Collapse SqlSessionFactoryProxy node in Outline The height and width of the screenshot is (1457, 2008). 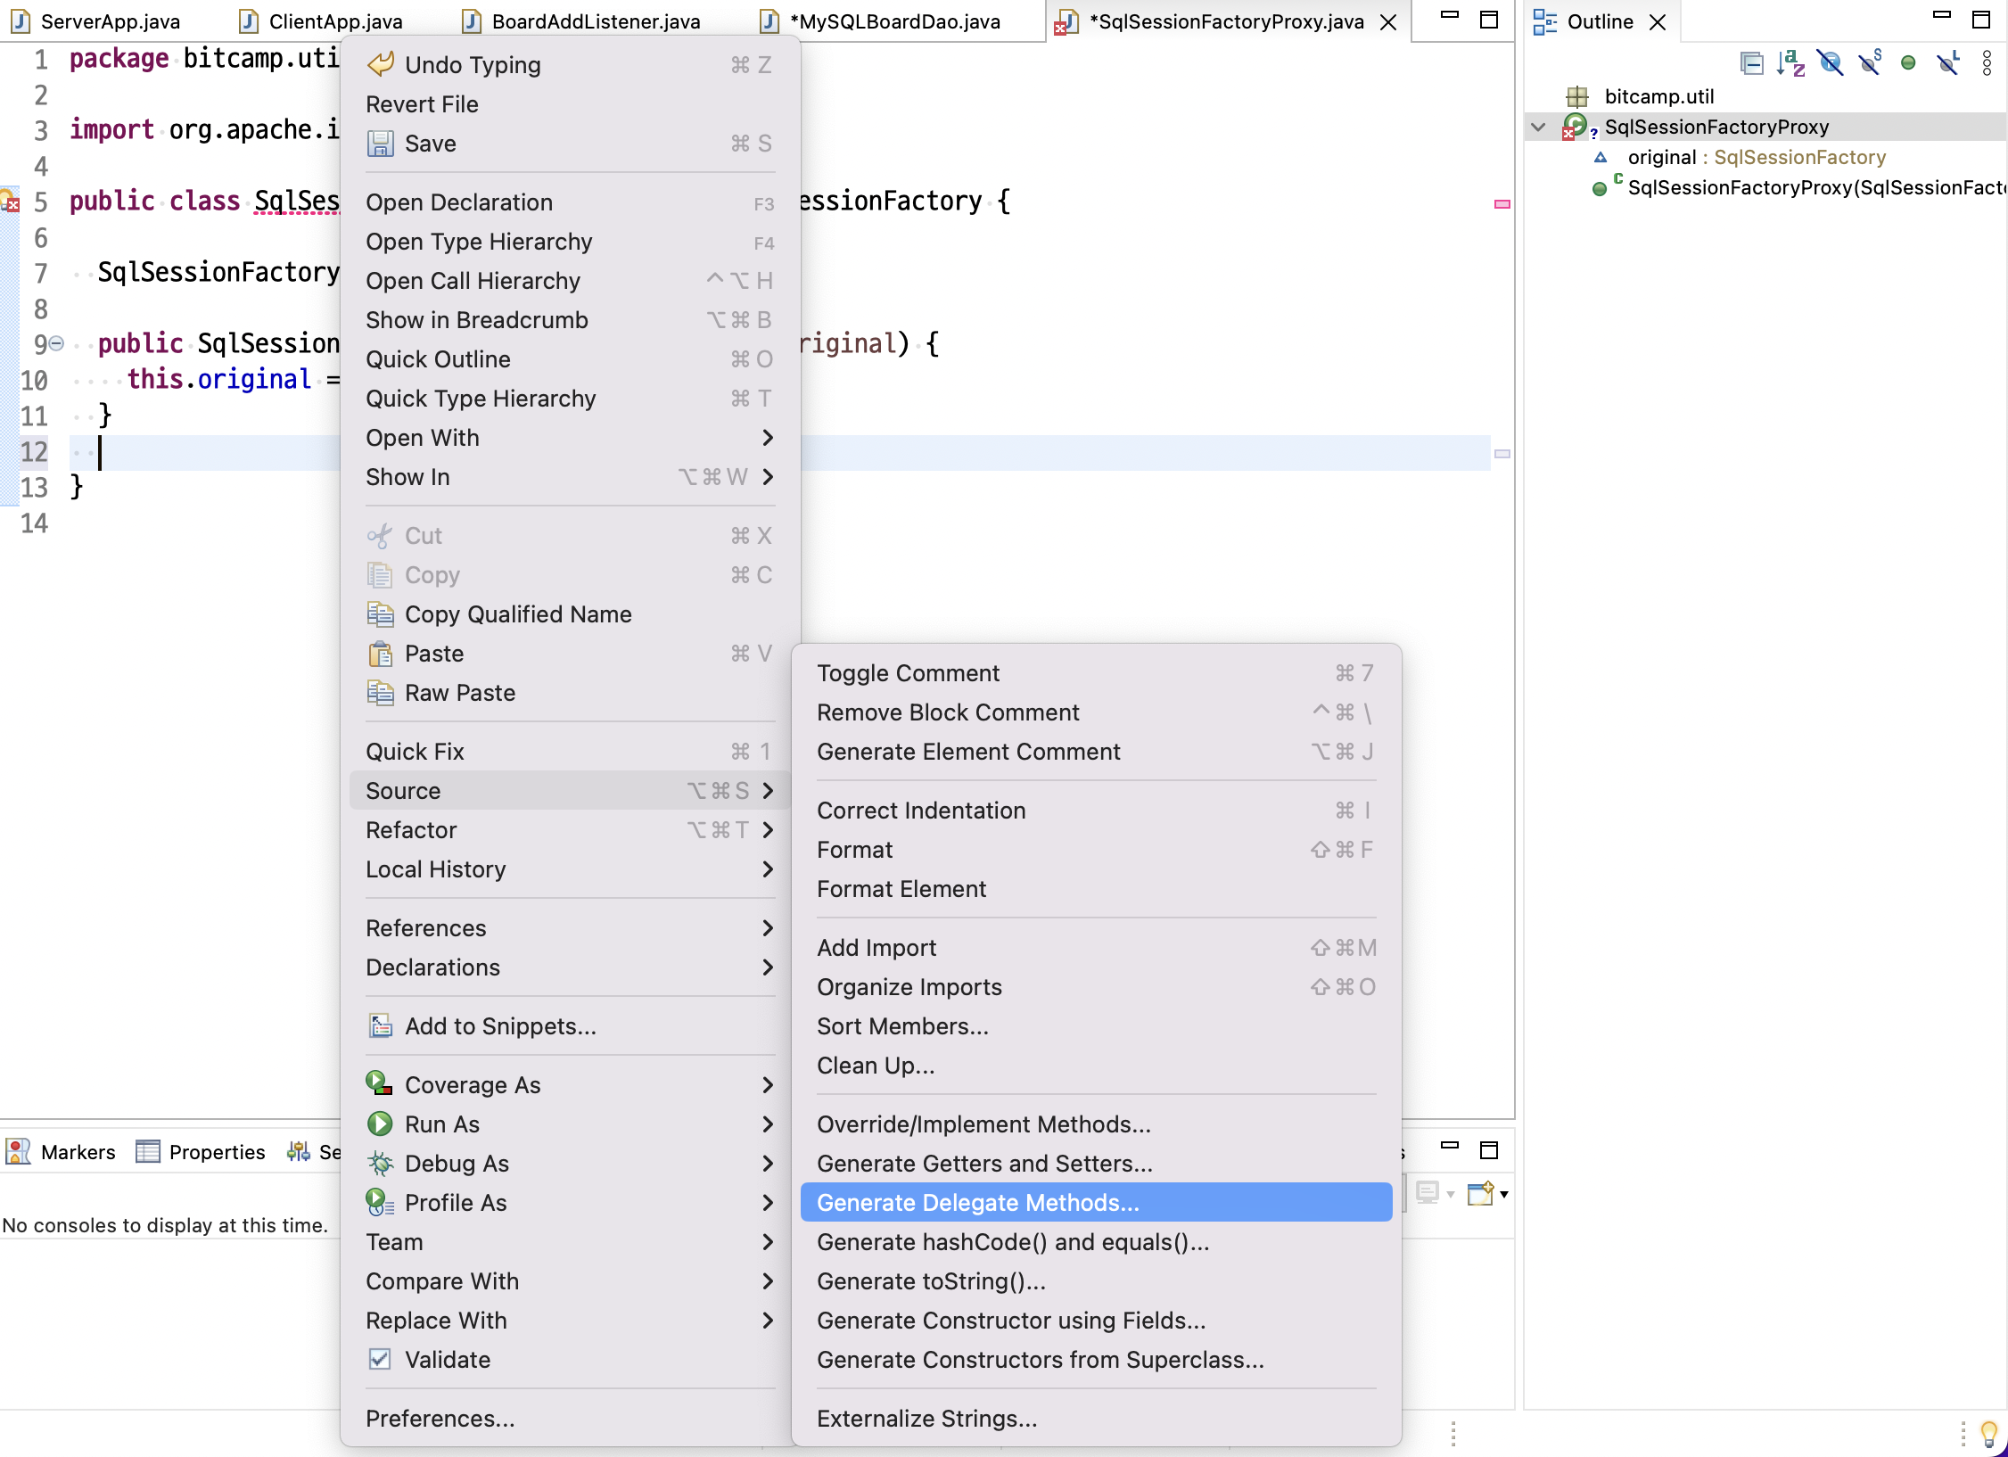click(1538, 128)
